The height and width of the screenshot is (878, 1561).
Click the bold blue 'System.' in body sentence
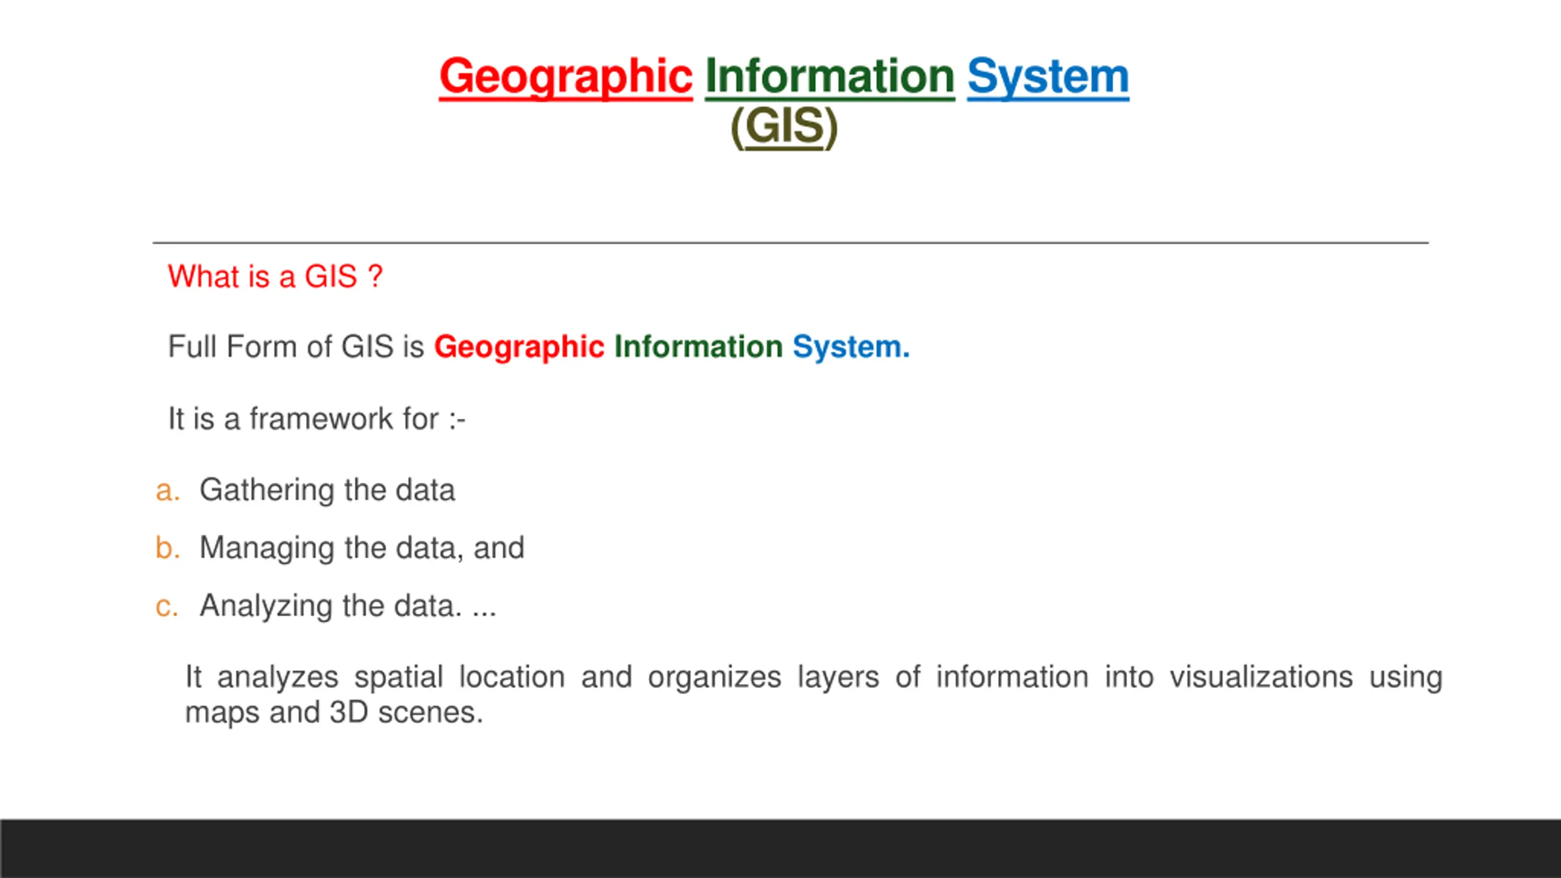tap(851, 347)
